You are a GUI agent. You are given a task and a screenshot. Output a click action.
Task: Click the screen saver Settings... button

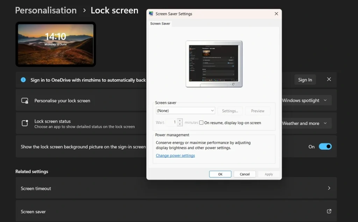pyautogui.click(x=230, y=111)
